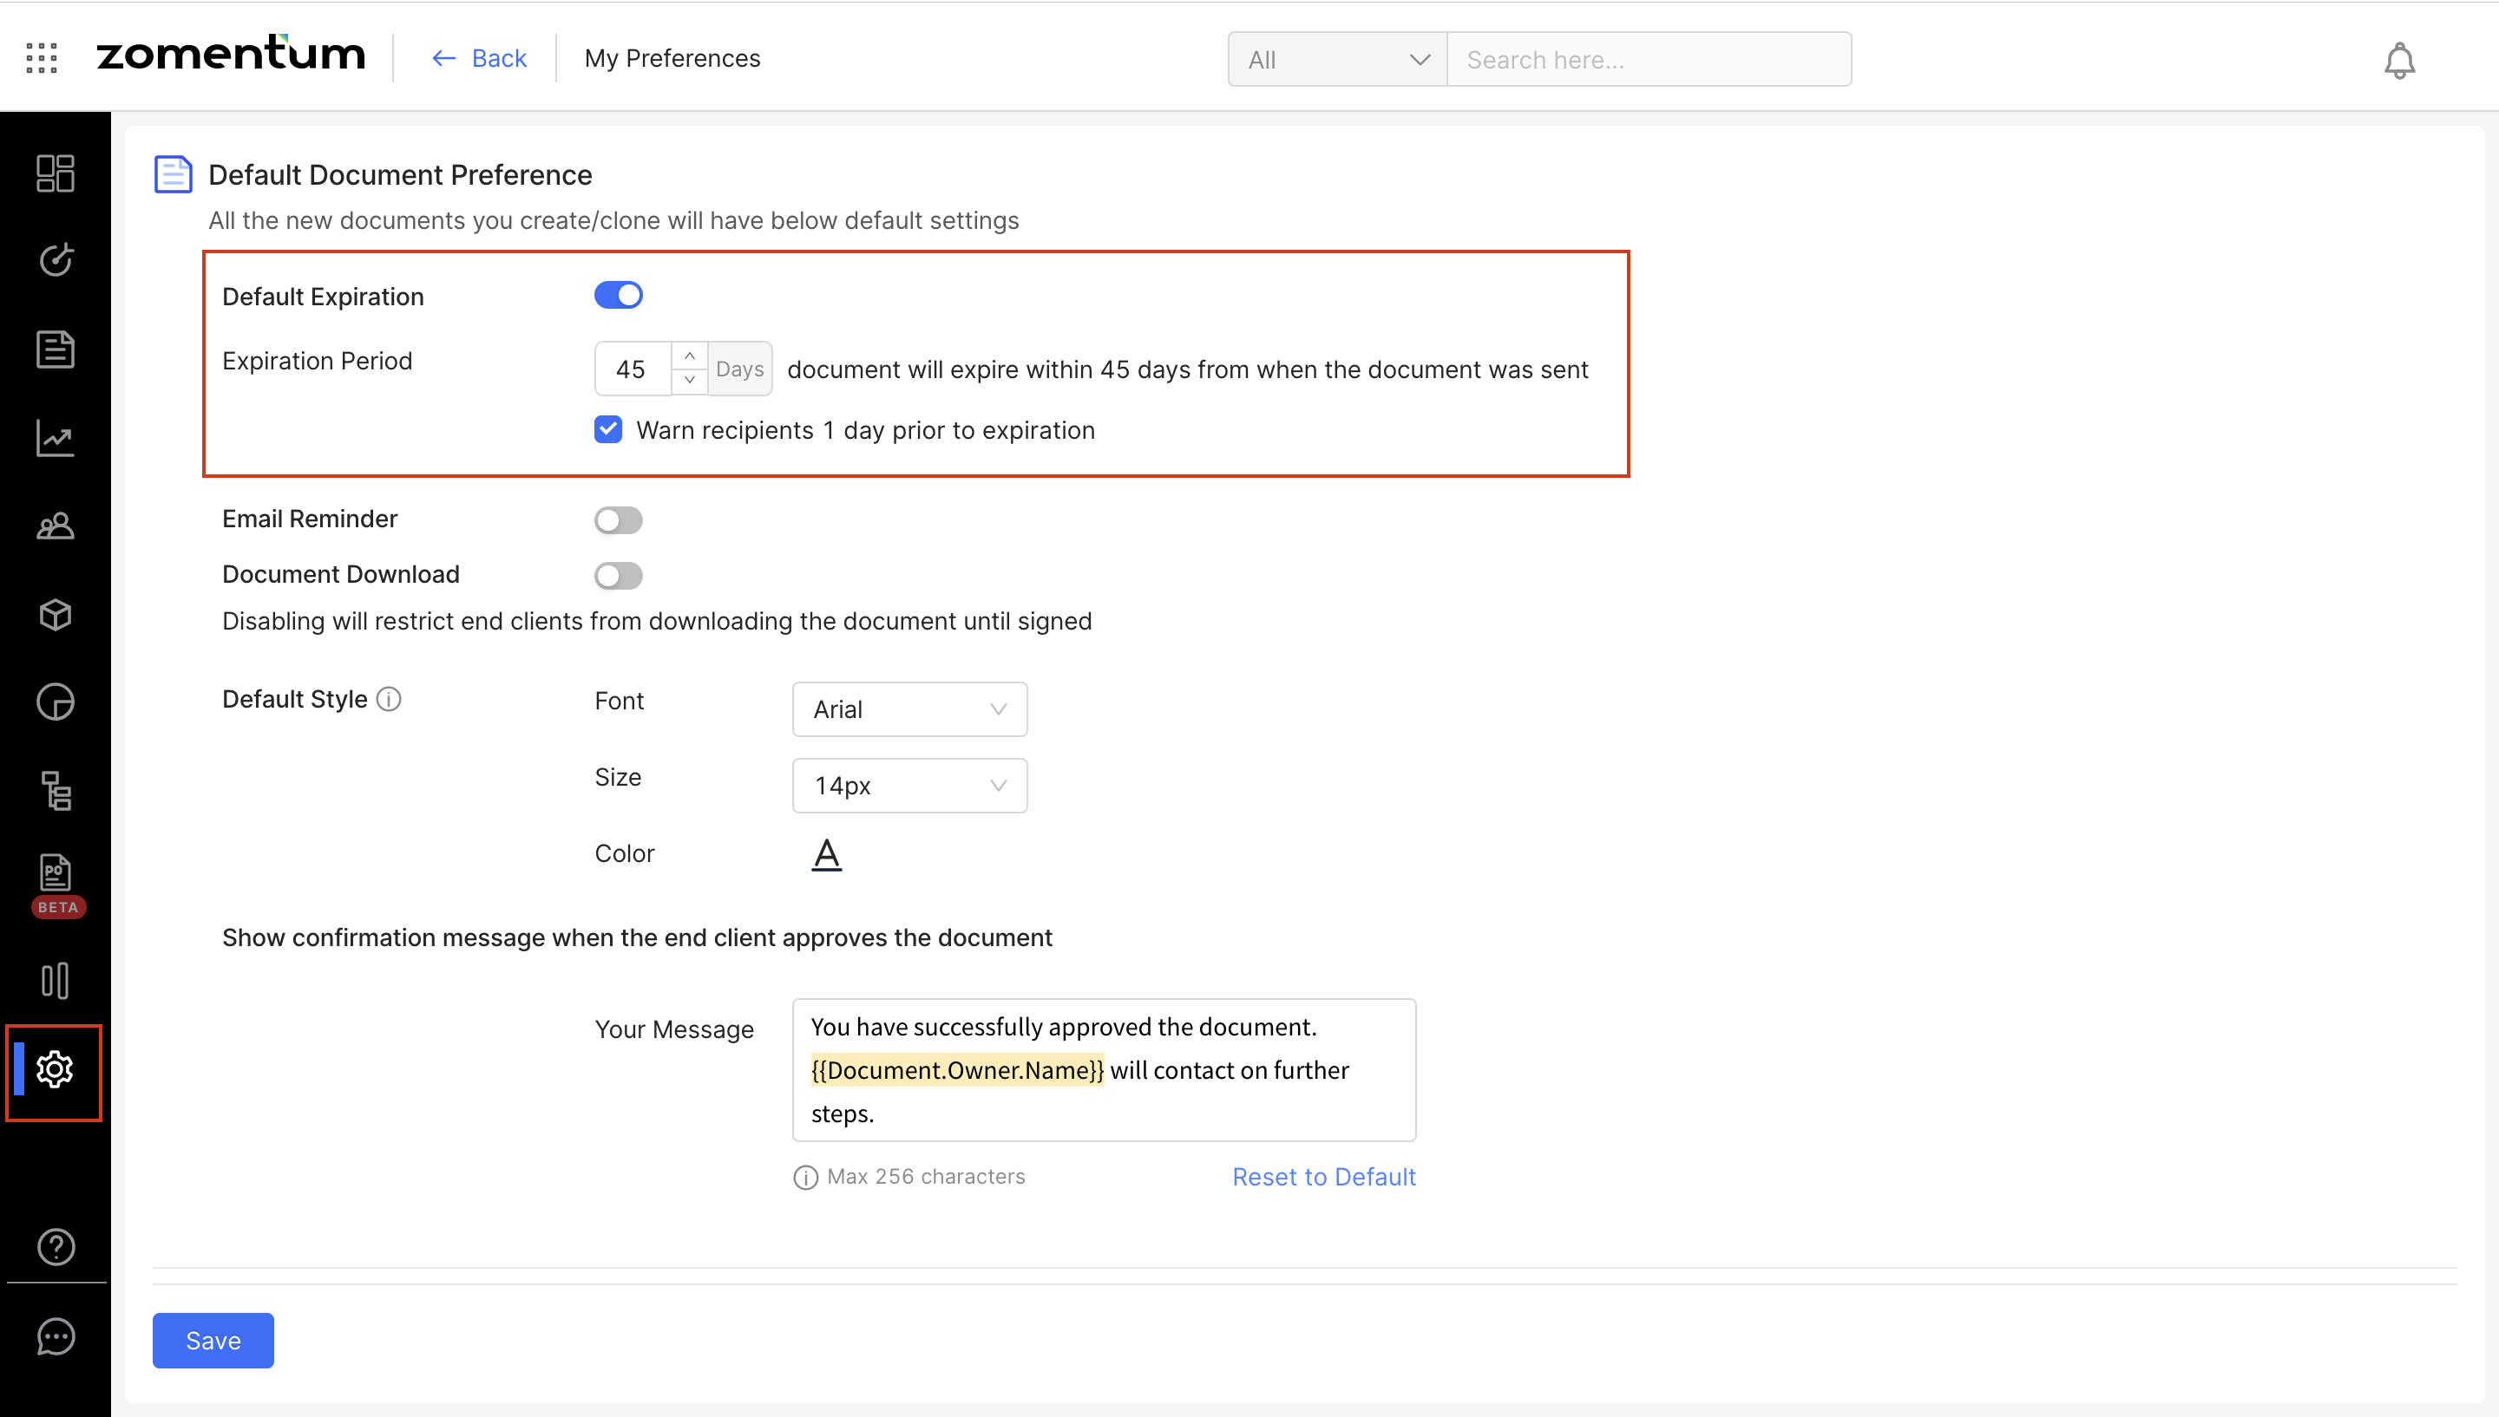Open the chat support icon in sidebar
Image resolution: width=2499 pixels, height=1417 pixels.
pyautogui.click(x=56, y=1336)
